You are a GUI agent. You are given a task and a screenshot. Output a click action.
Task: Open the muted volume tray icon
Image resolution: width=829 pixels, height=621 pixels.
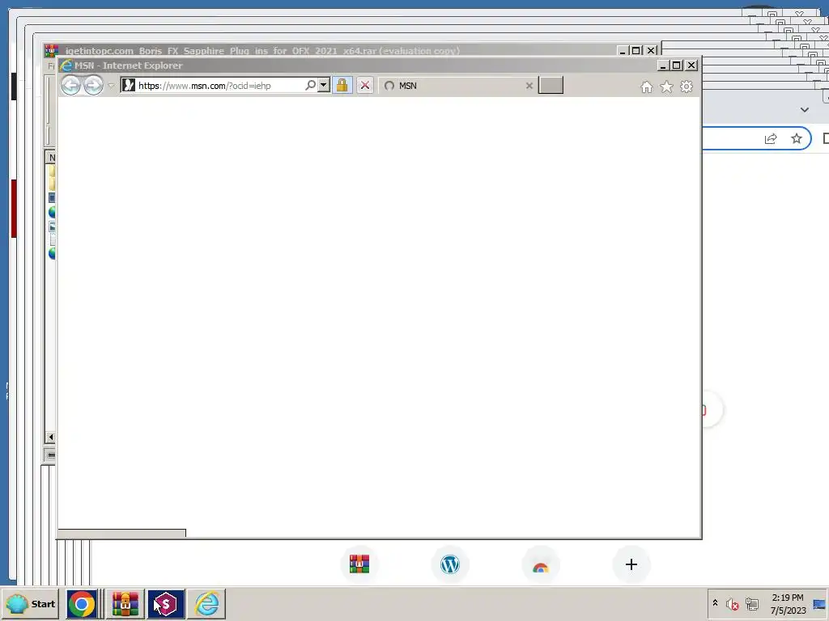[732, 604]
